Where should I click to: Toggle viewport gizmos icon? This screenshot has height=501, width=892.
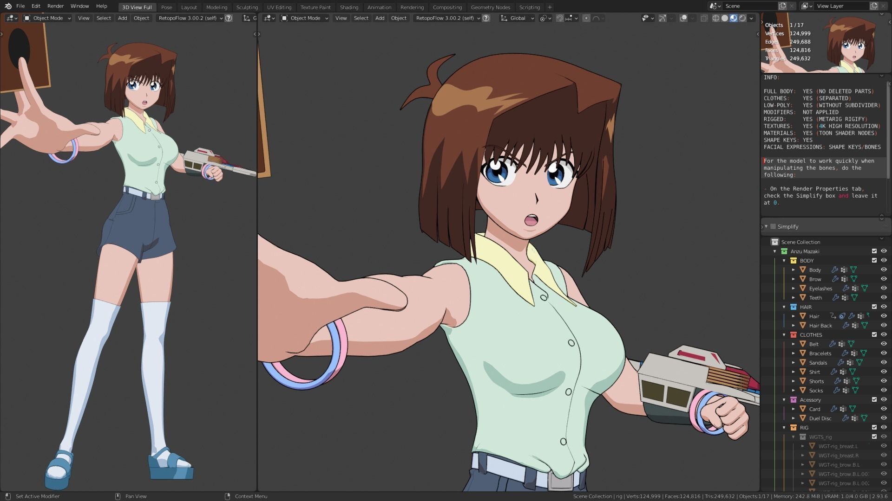tap(662, 18)
